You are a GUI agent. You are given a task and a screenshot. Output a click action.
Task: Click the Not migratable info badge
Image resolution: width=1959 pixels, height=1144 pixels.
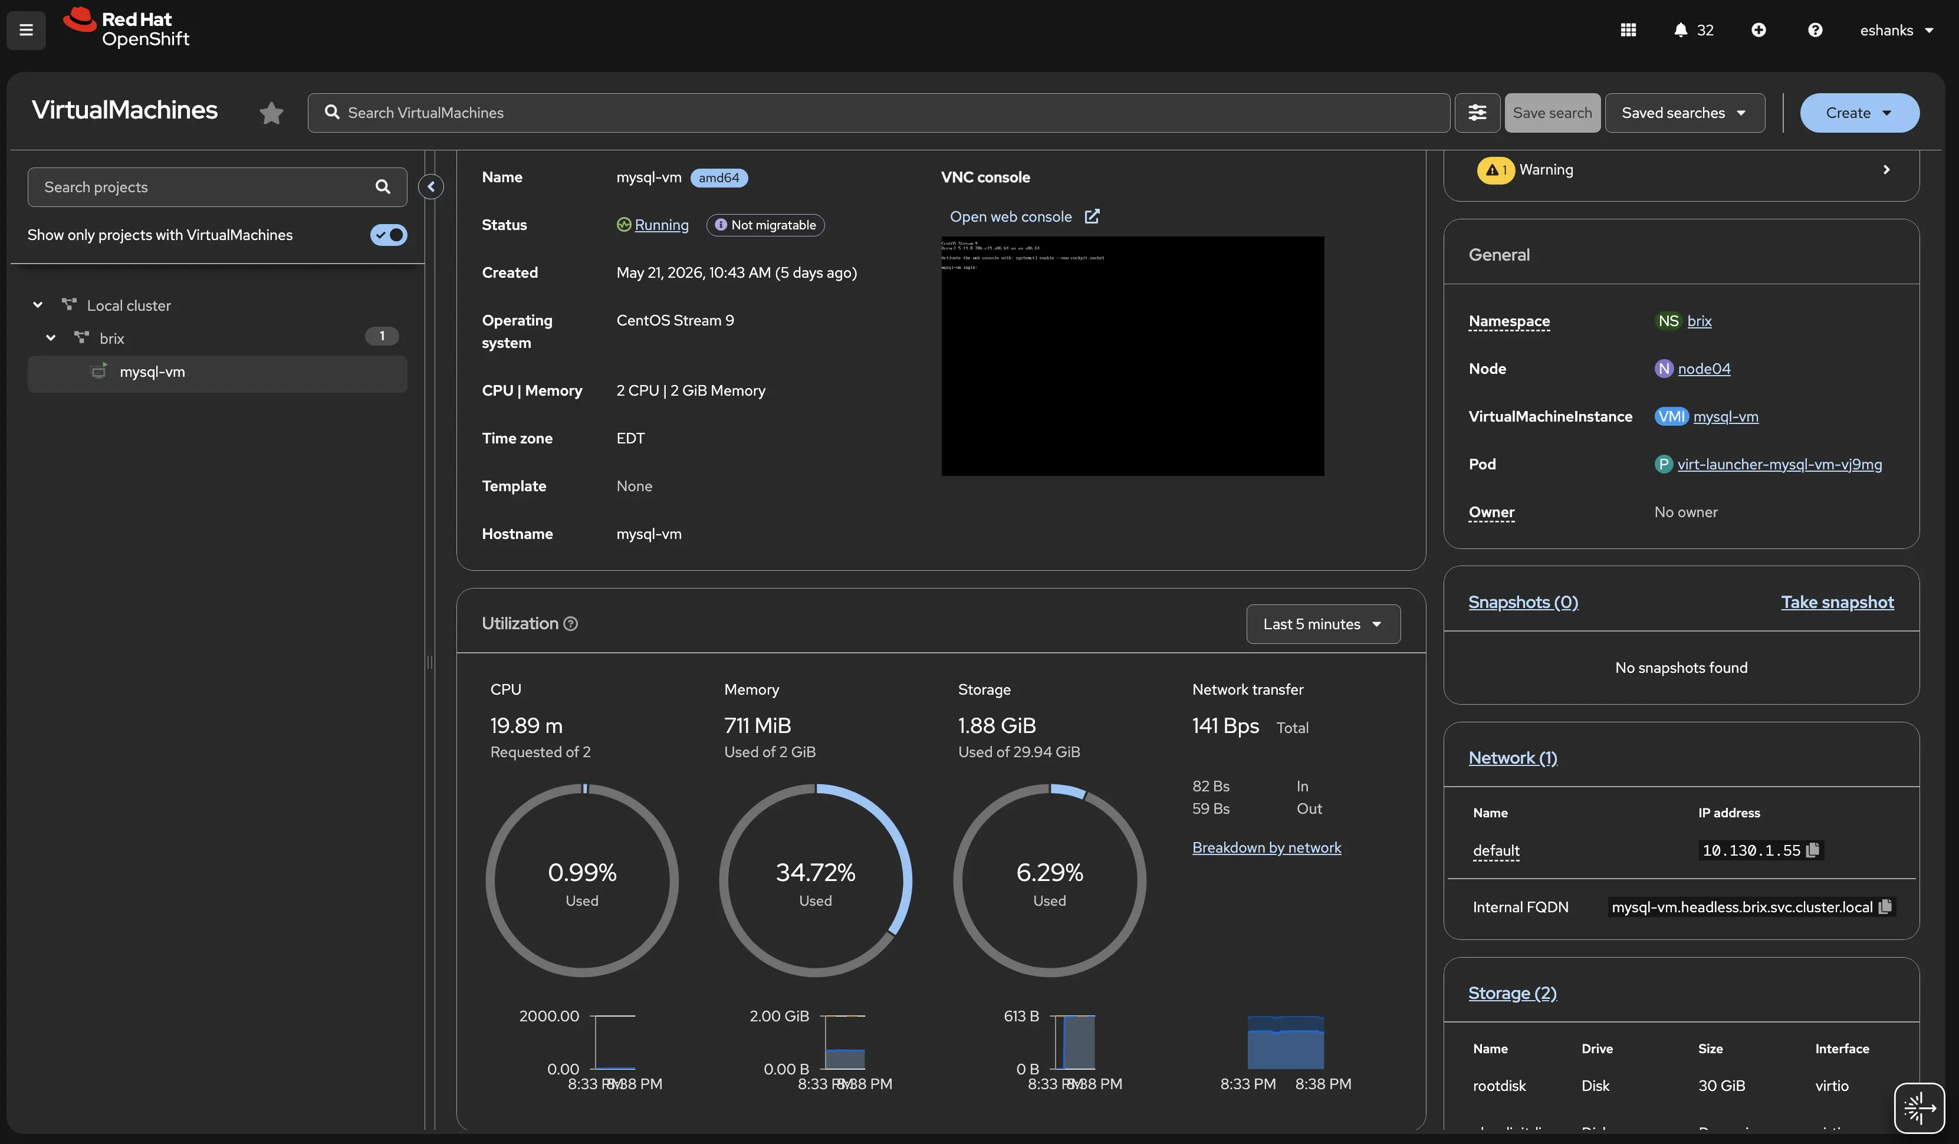point(765,225)
